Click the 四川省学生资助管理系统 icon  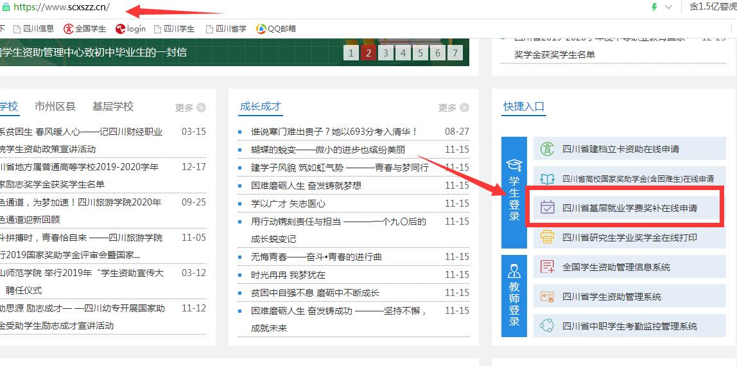point(547,297)
